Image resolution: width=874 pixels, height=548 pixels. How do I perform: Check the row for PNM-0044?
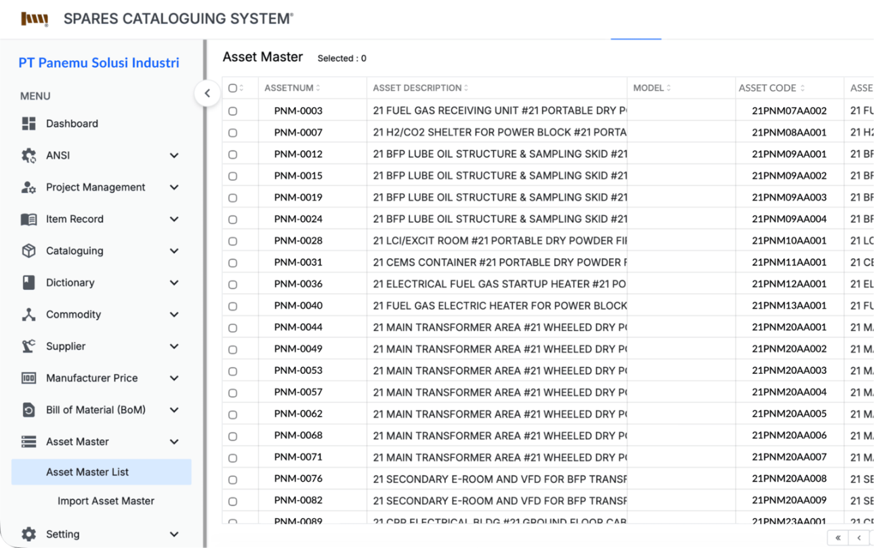click(233, 328)
